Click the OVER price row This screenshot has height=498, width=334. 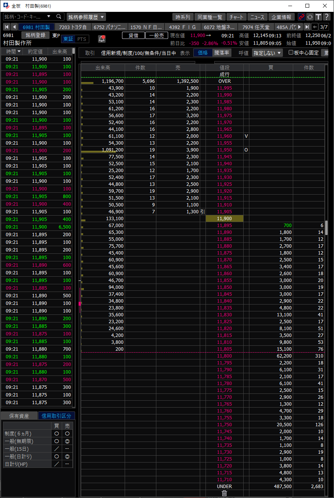click(225, 81)
